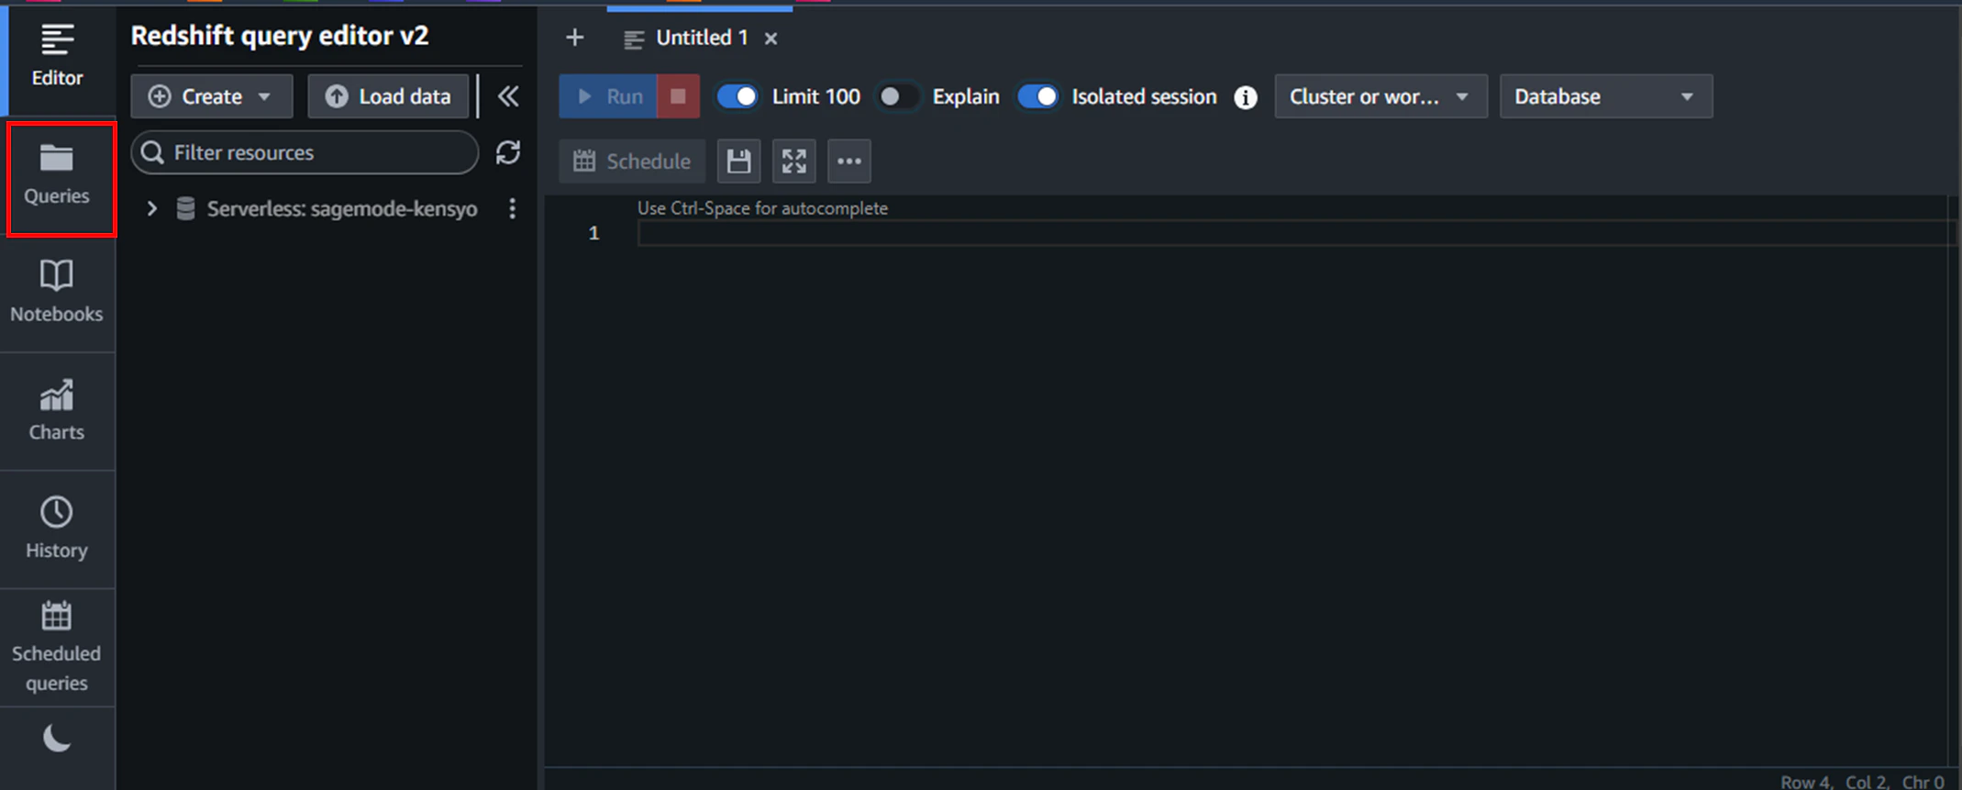Click the Schedule button
The width and height of the screenshot is (1962, 790).
point(632,161)
